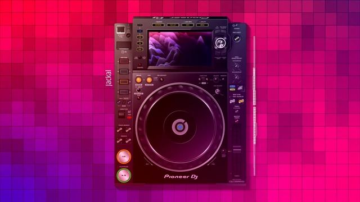Click the blue jog wheel center display
The width and height of the screenshot is (360, 202).
(x=180, y=127)
